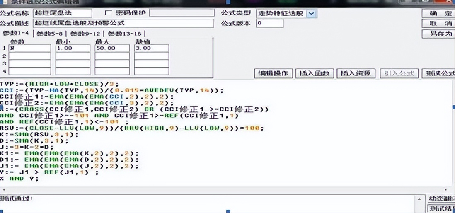Click the password field next to 密码保护
This screenshot has height=213, width=455.
182,13
